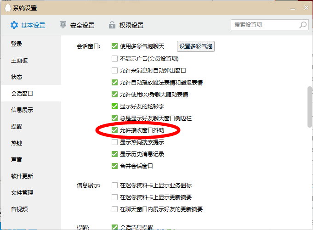
Task: Select 声音 in the sidebar
Action: pos(31,160)
